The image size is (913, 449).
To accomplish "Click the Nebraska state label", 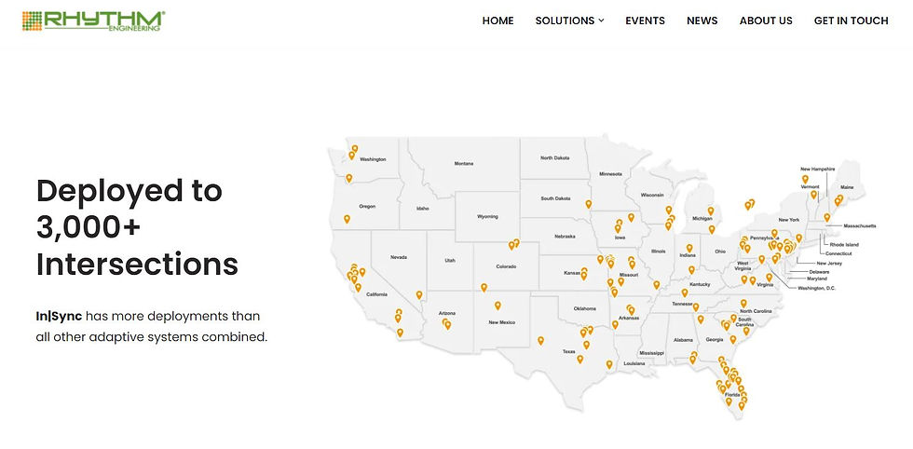I will [565, 236].
